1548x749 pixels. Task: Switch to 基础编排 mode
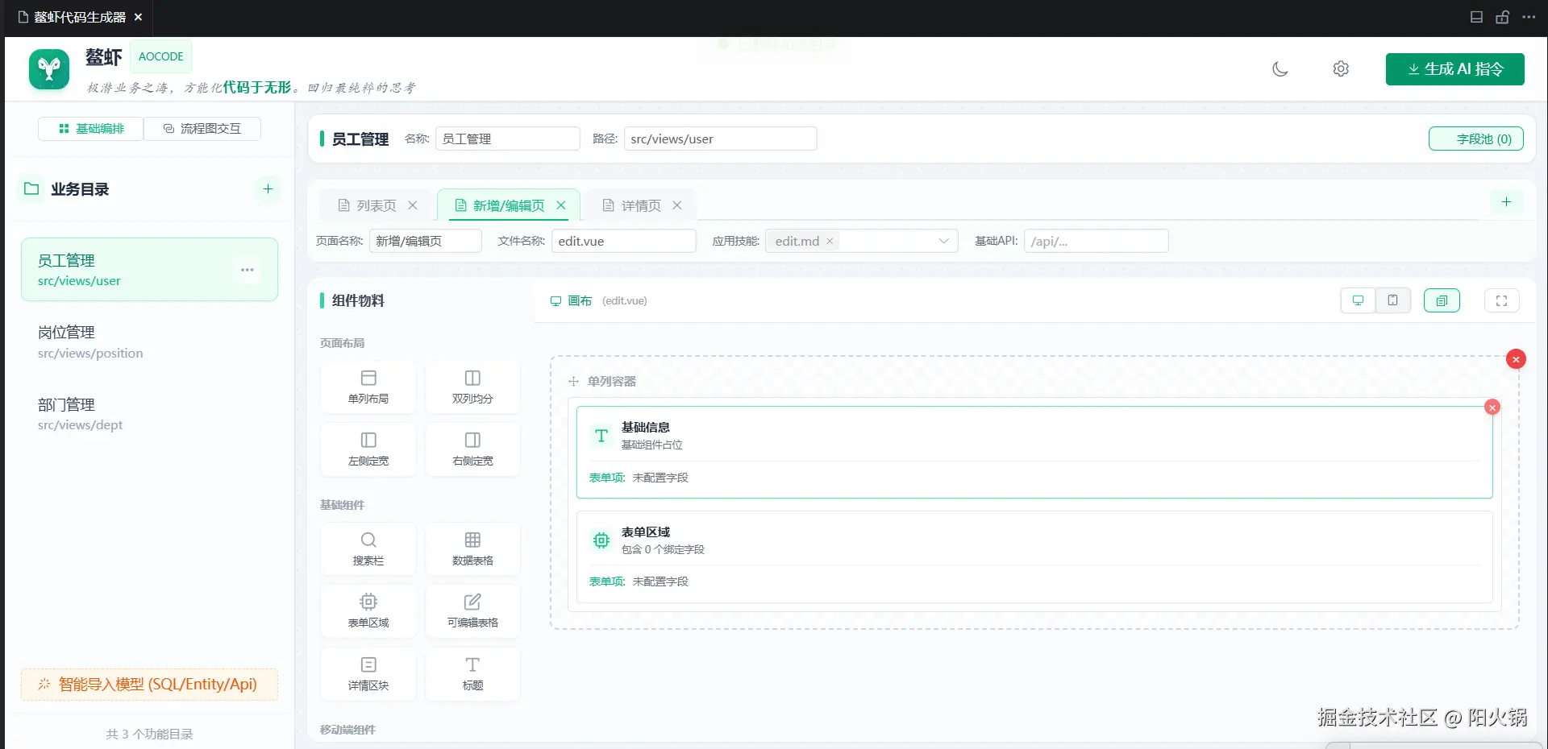pyautogui.click(x=91, y=129)
